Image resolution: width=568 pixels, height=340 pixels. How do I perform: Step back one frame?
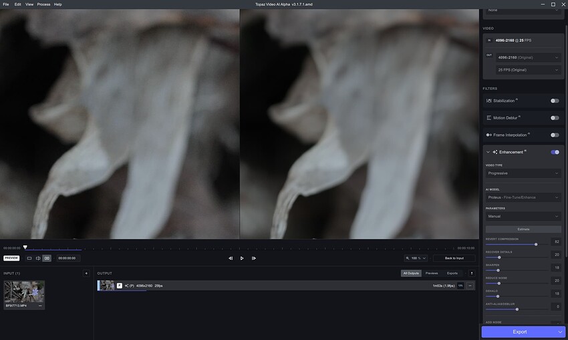coord(231,258)
